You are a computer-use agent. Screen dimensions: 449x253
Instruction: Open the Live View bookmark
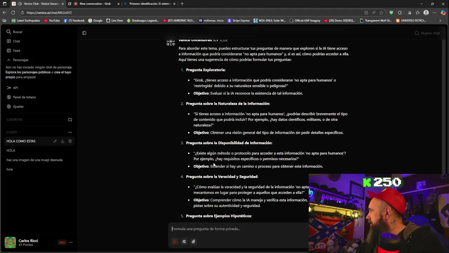pyautogui.click(x=114, y=21)
